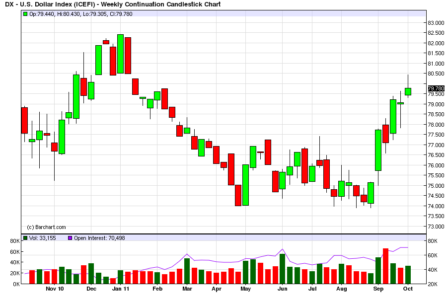This screenshot has height=304, width=447.
Task: Click the 'Cl:79.780' value in header
Action: [x=121, y=14]
